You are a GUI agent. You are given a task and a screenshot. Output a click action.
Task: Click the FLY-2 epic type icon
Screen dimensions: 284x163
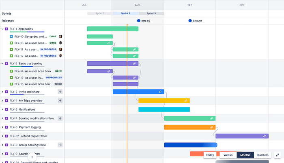click(6, 64)
